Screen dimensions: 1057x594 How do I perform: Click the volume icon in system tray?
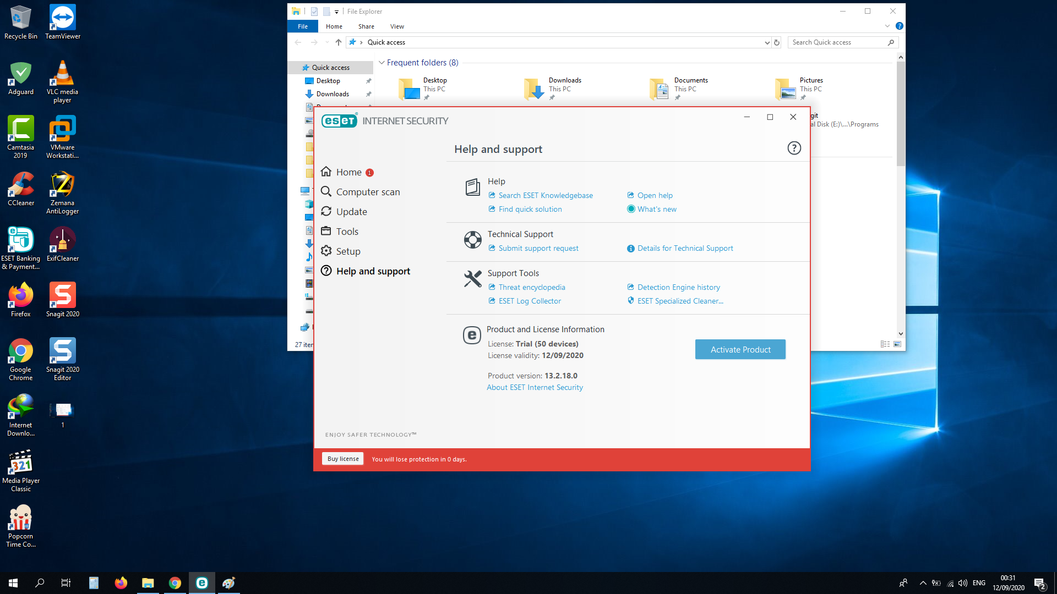pyautogui.click(x=963, y=583)
